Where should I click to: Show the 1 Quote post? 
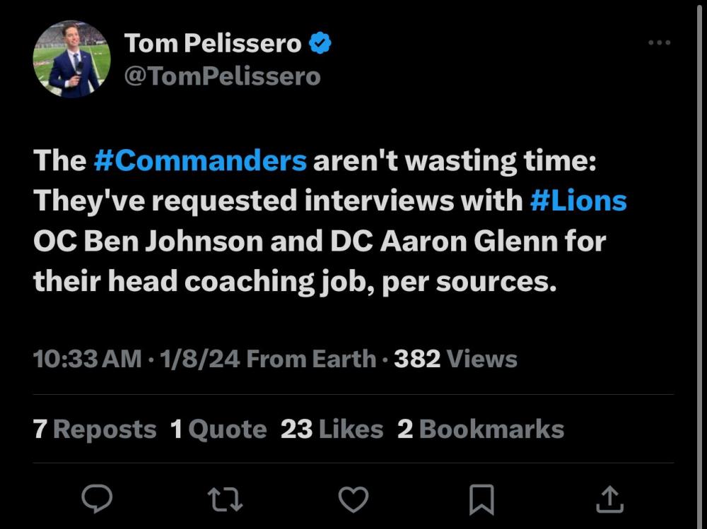click(218, 429)
